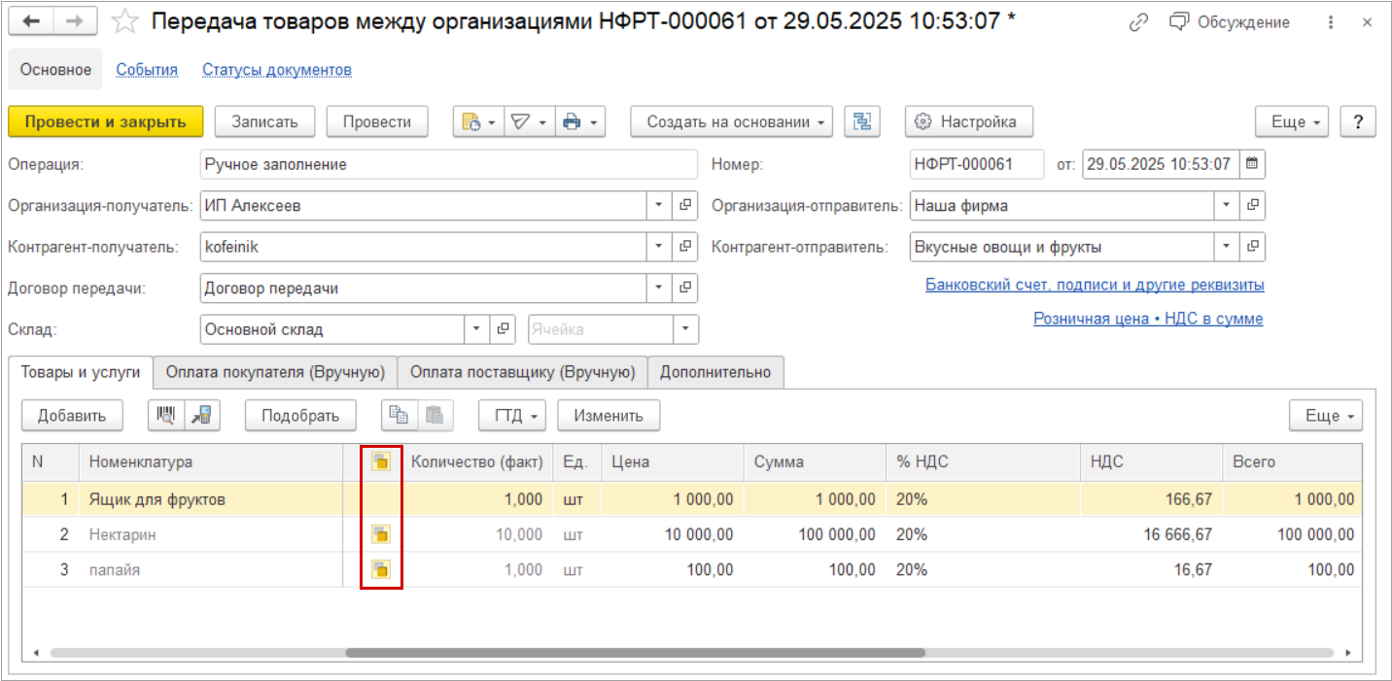Open kofeinik counterparty card
This screenshot has height=681, width=1392.
click(x=685, y=247)
